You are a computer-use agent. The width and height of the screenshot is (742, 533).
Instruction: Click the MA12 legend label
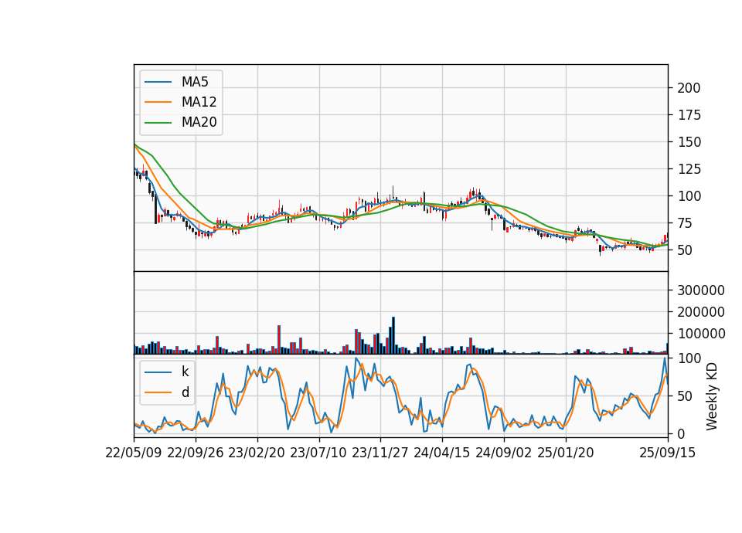(x=199, y=102)
